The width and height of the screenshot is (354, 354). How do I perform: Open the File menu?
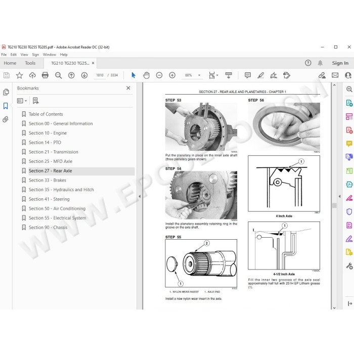click(x=4, y=55)
